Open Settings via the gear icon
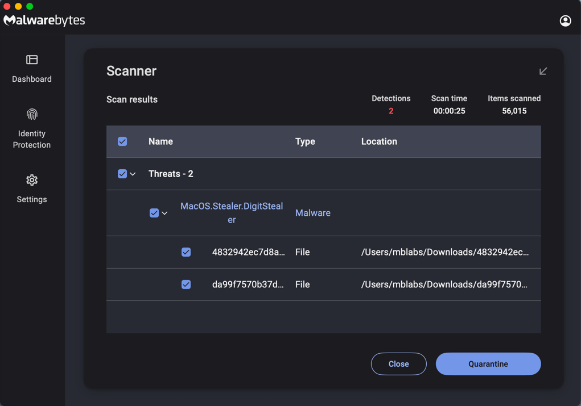This screenshot has width=581, height=406. [31, 179]
